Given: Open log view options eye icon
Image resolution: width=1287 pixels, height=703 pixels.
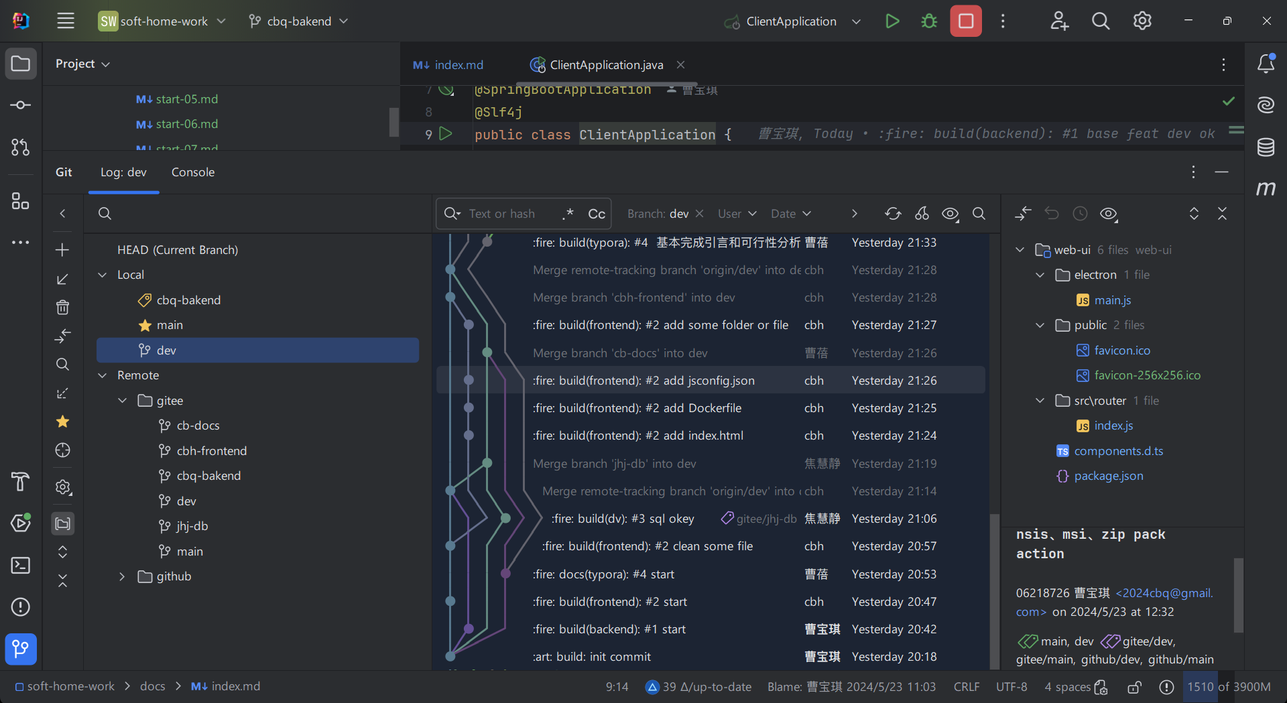Looking at the screenshot, I should (x=950, y=214).
